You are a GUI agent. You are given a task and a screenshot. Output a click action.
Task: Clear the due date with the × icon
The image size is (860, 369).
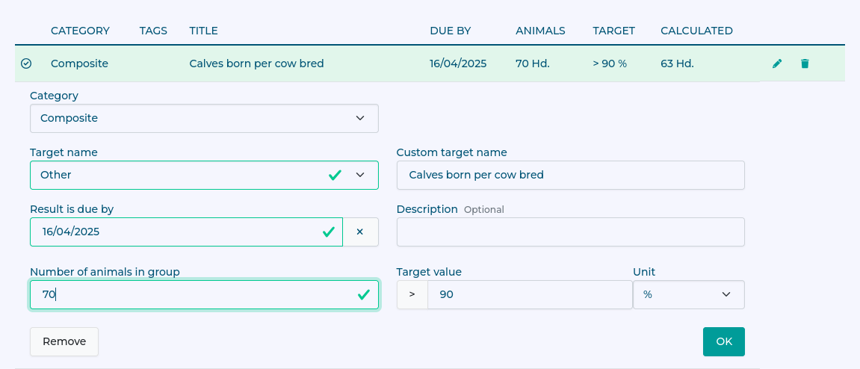coord(360,232)
